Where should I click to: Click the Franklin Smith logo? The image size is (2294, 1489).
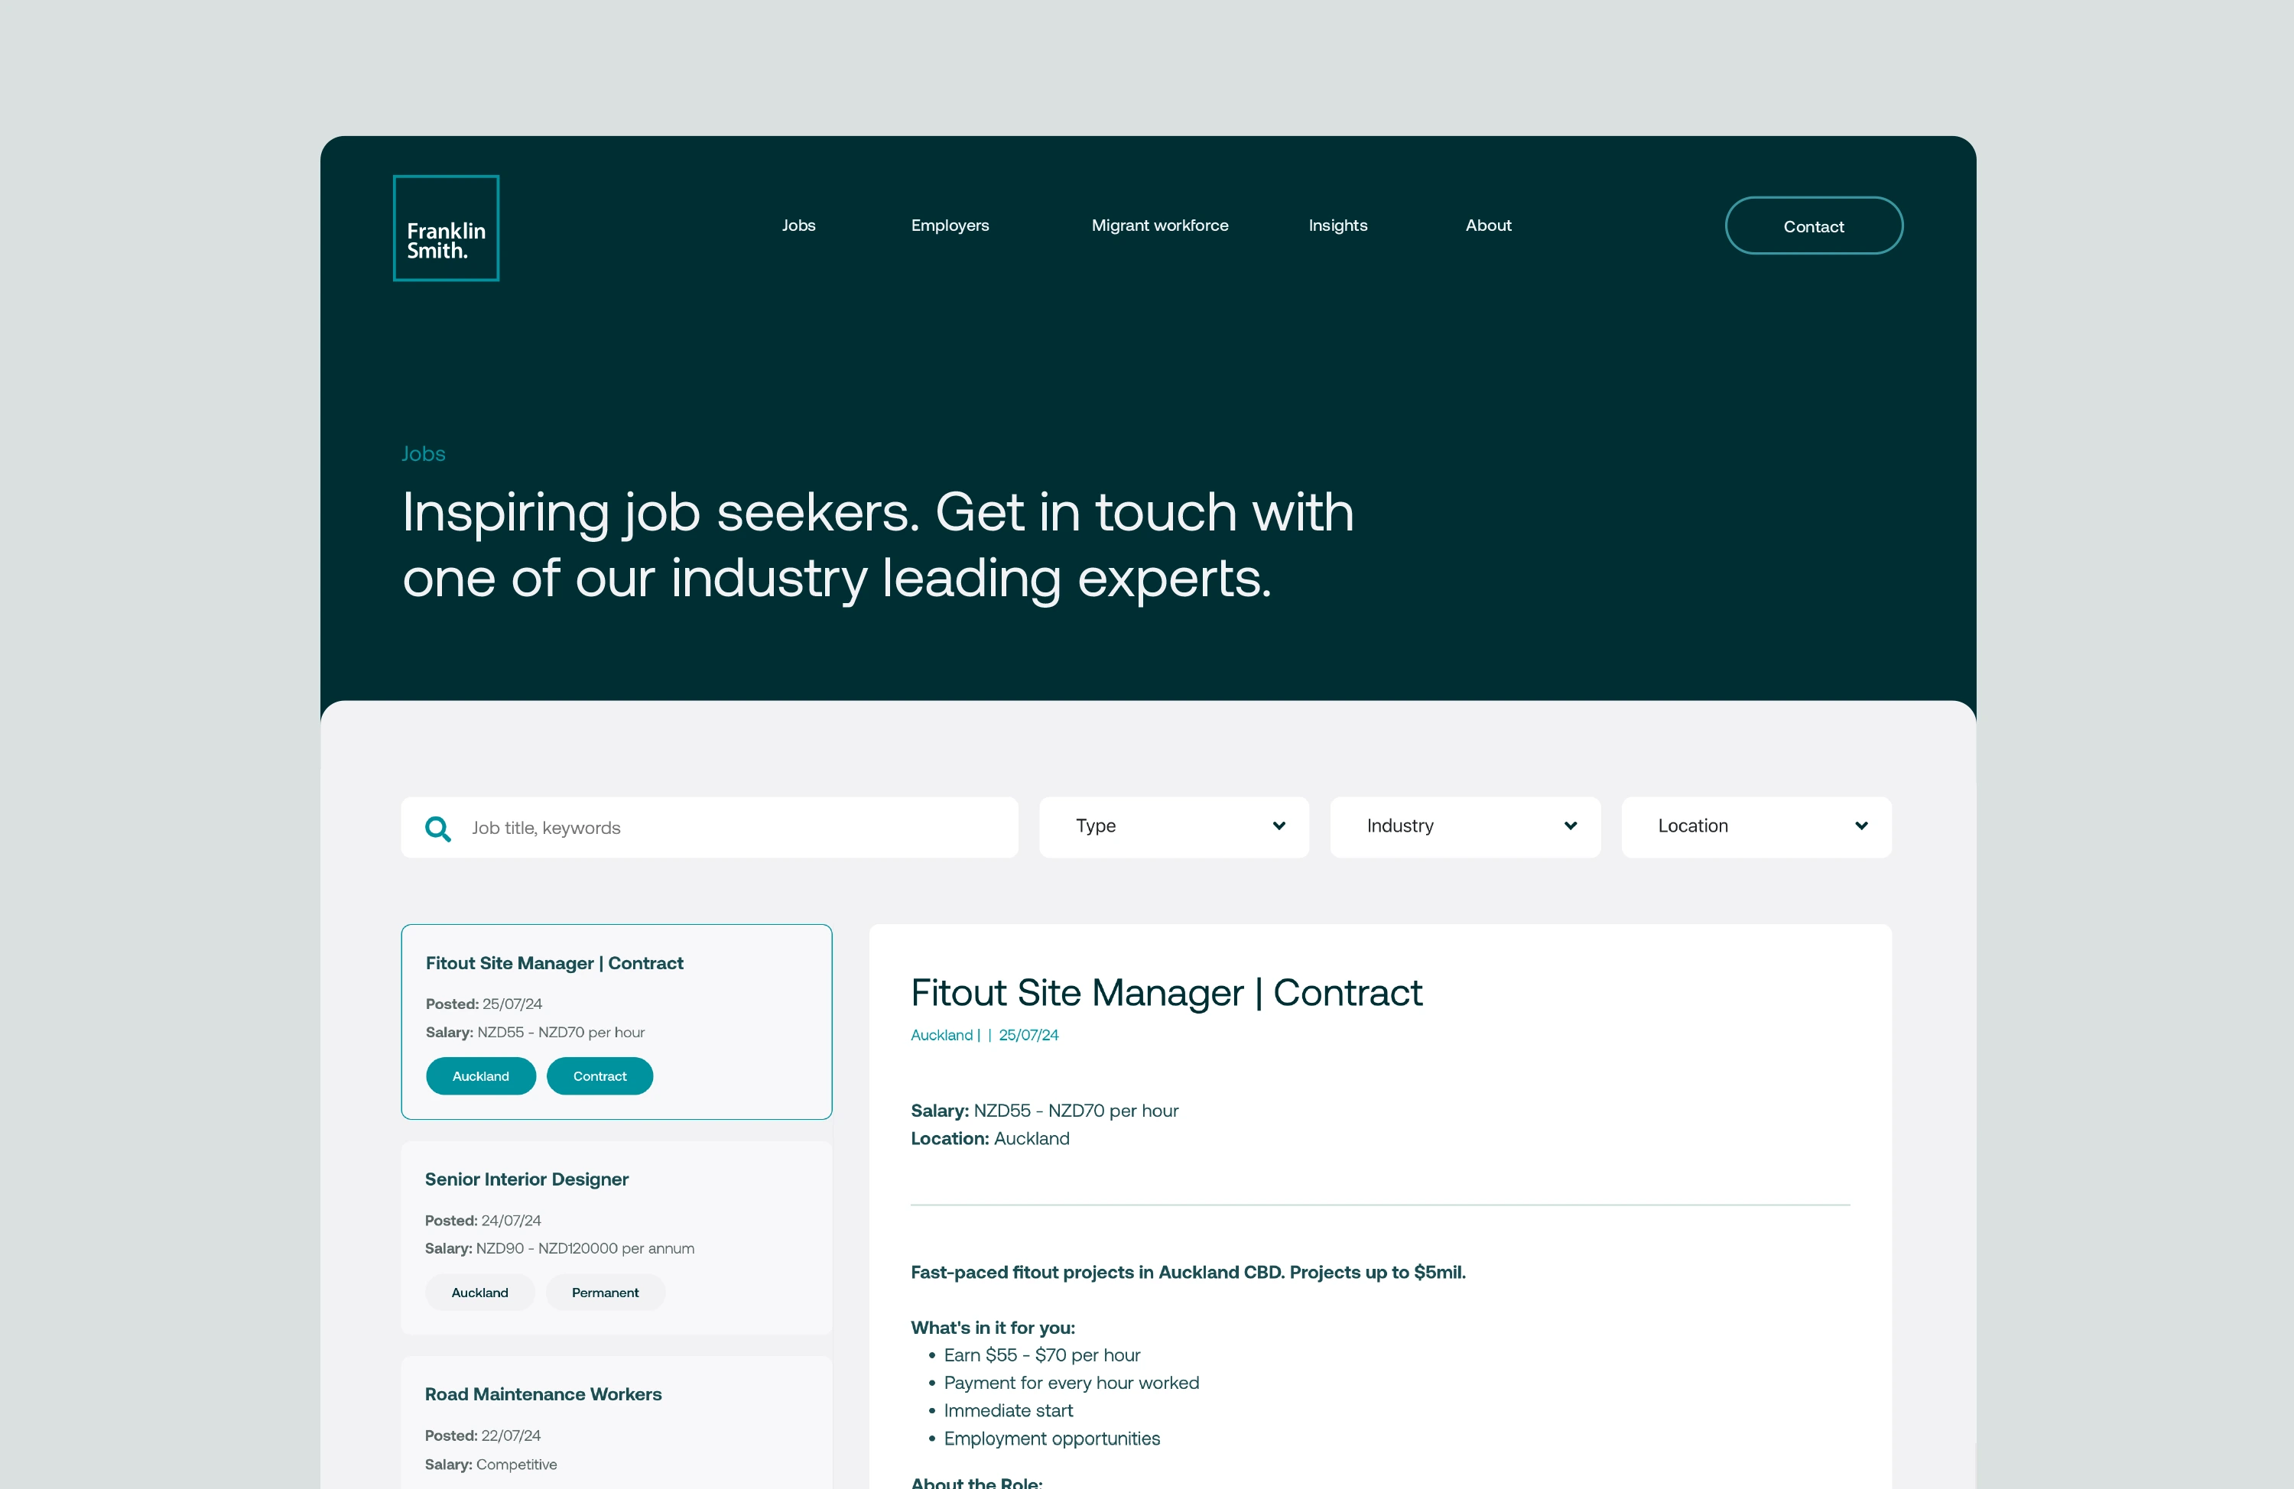point(445,228)
